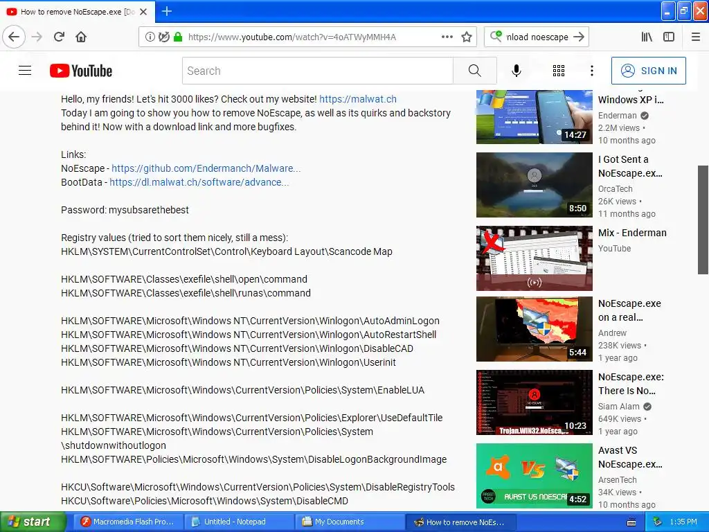This screenshot has width=709, height=532.
Task: Open tracking protection shield icon
Action: point(163,37)
